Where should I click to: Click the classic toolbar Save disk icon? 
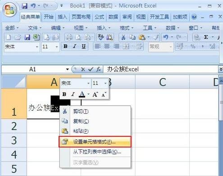point(27,37)
